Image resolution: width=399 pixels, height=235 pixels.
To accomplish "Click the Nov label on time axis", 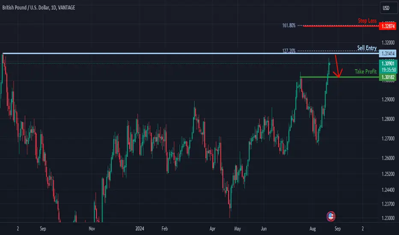I will (x=92, y=229).
